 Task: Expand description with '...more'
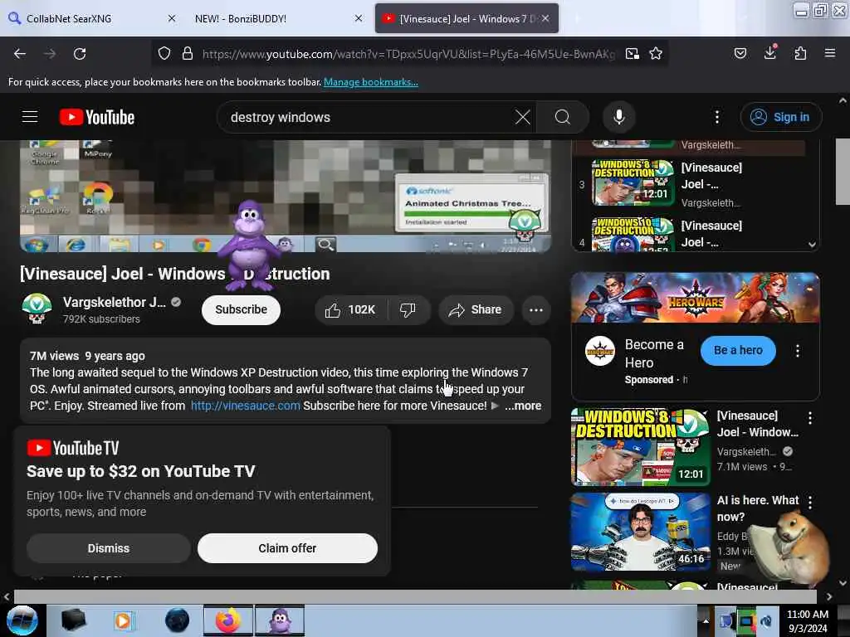(x=523, y=406)
